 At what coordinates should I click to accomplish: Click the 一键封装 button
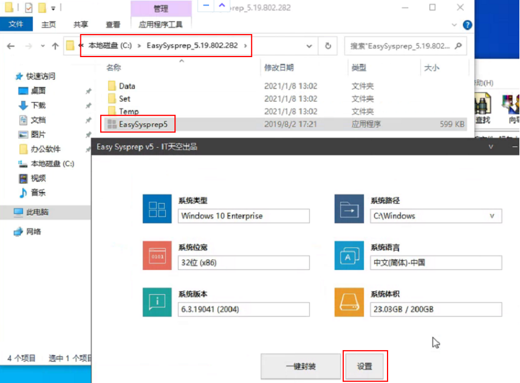pyautogui.click(x=301, y=366)
